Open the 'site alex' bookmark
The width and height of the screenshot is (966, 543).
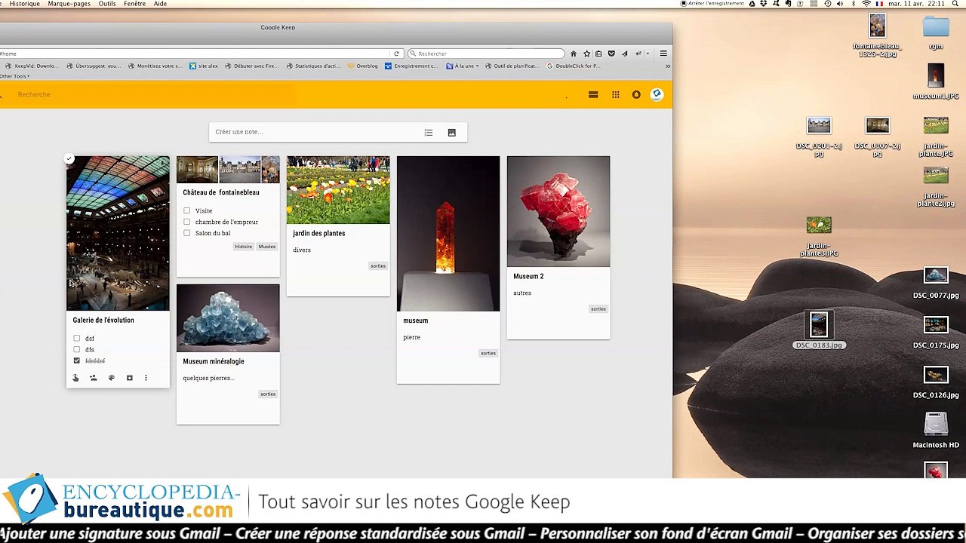[204, 66]
